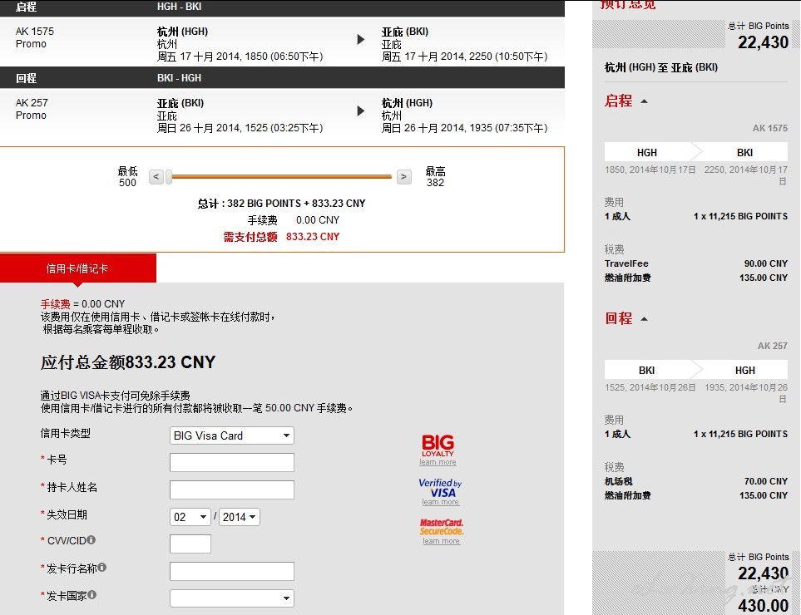This screenshot has width=801, height=615.
Task: Click the 总计 382 BIG POINTS + 833.23 CNY text
Action: [281, 204]
